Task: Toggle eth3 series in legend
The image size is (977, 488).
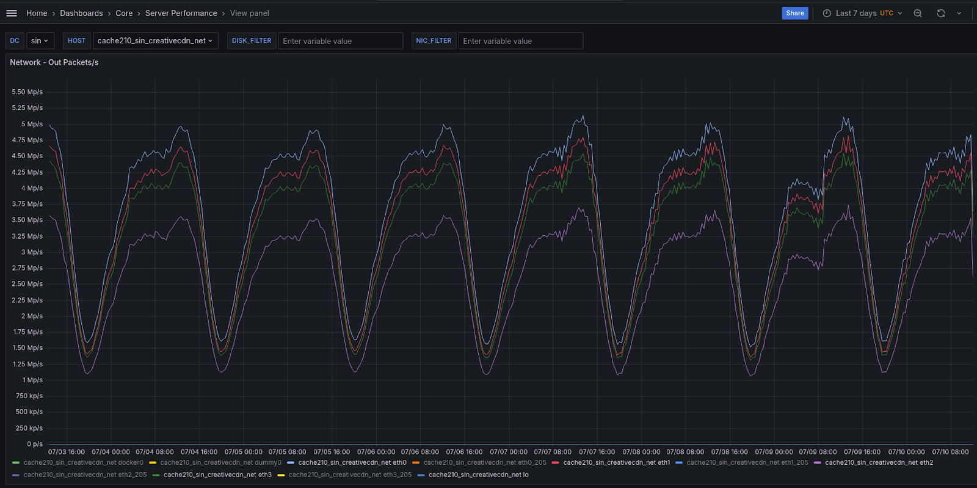Action: 217,475
